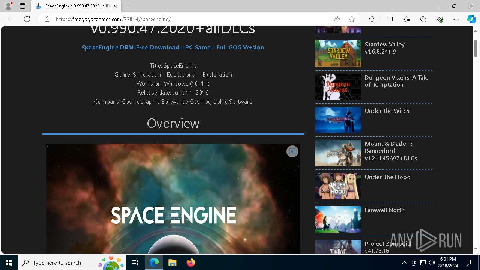
Task: Click the page scrollbar up arrow
Action: tap(476, 31)
